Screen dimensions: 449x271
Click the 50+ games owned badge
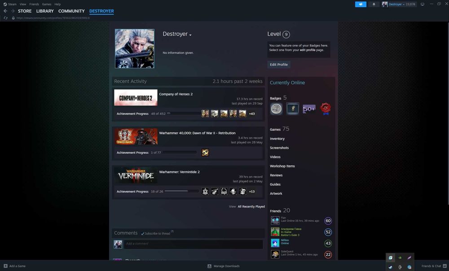(x=309, y=109)
